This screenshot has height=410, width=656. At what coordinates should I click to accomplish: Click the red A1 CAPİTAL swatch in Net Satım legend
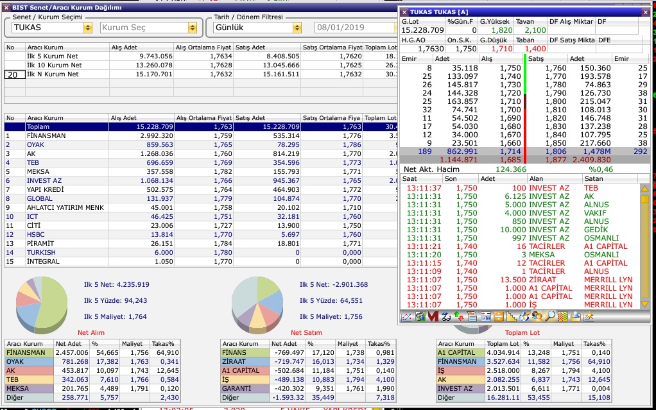click(245, 371)
